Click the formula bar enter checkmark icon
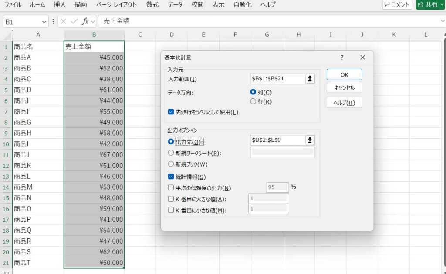446x274 pixels. click(74, 21)
